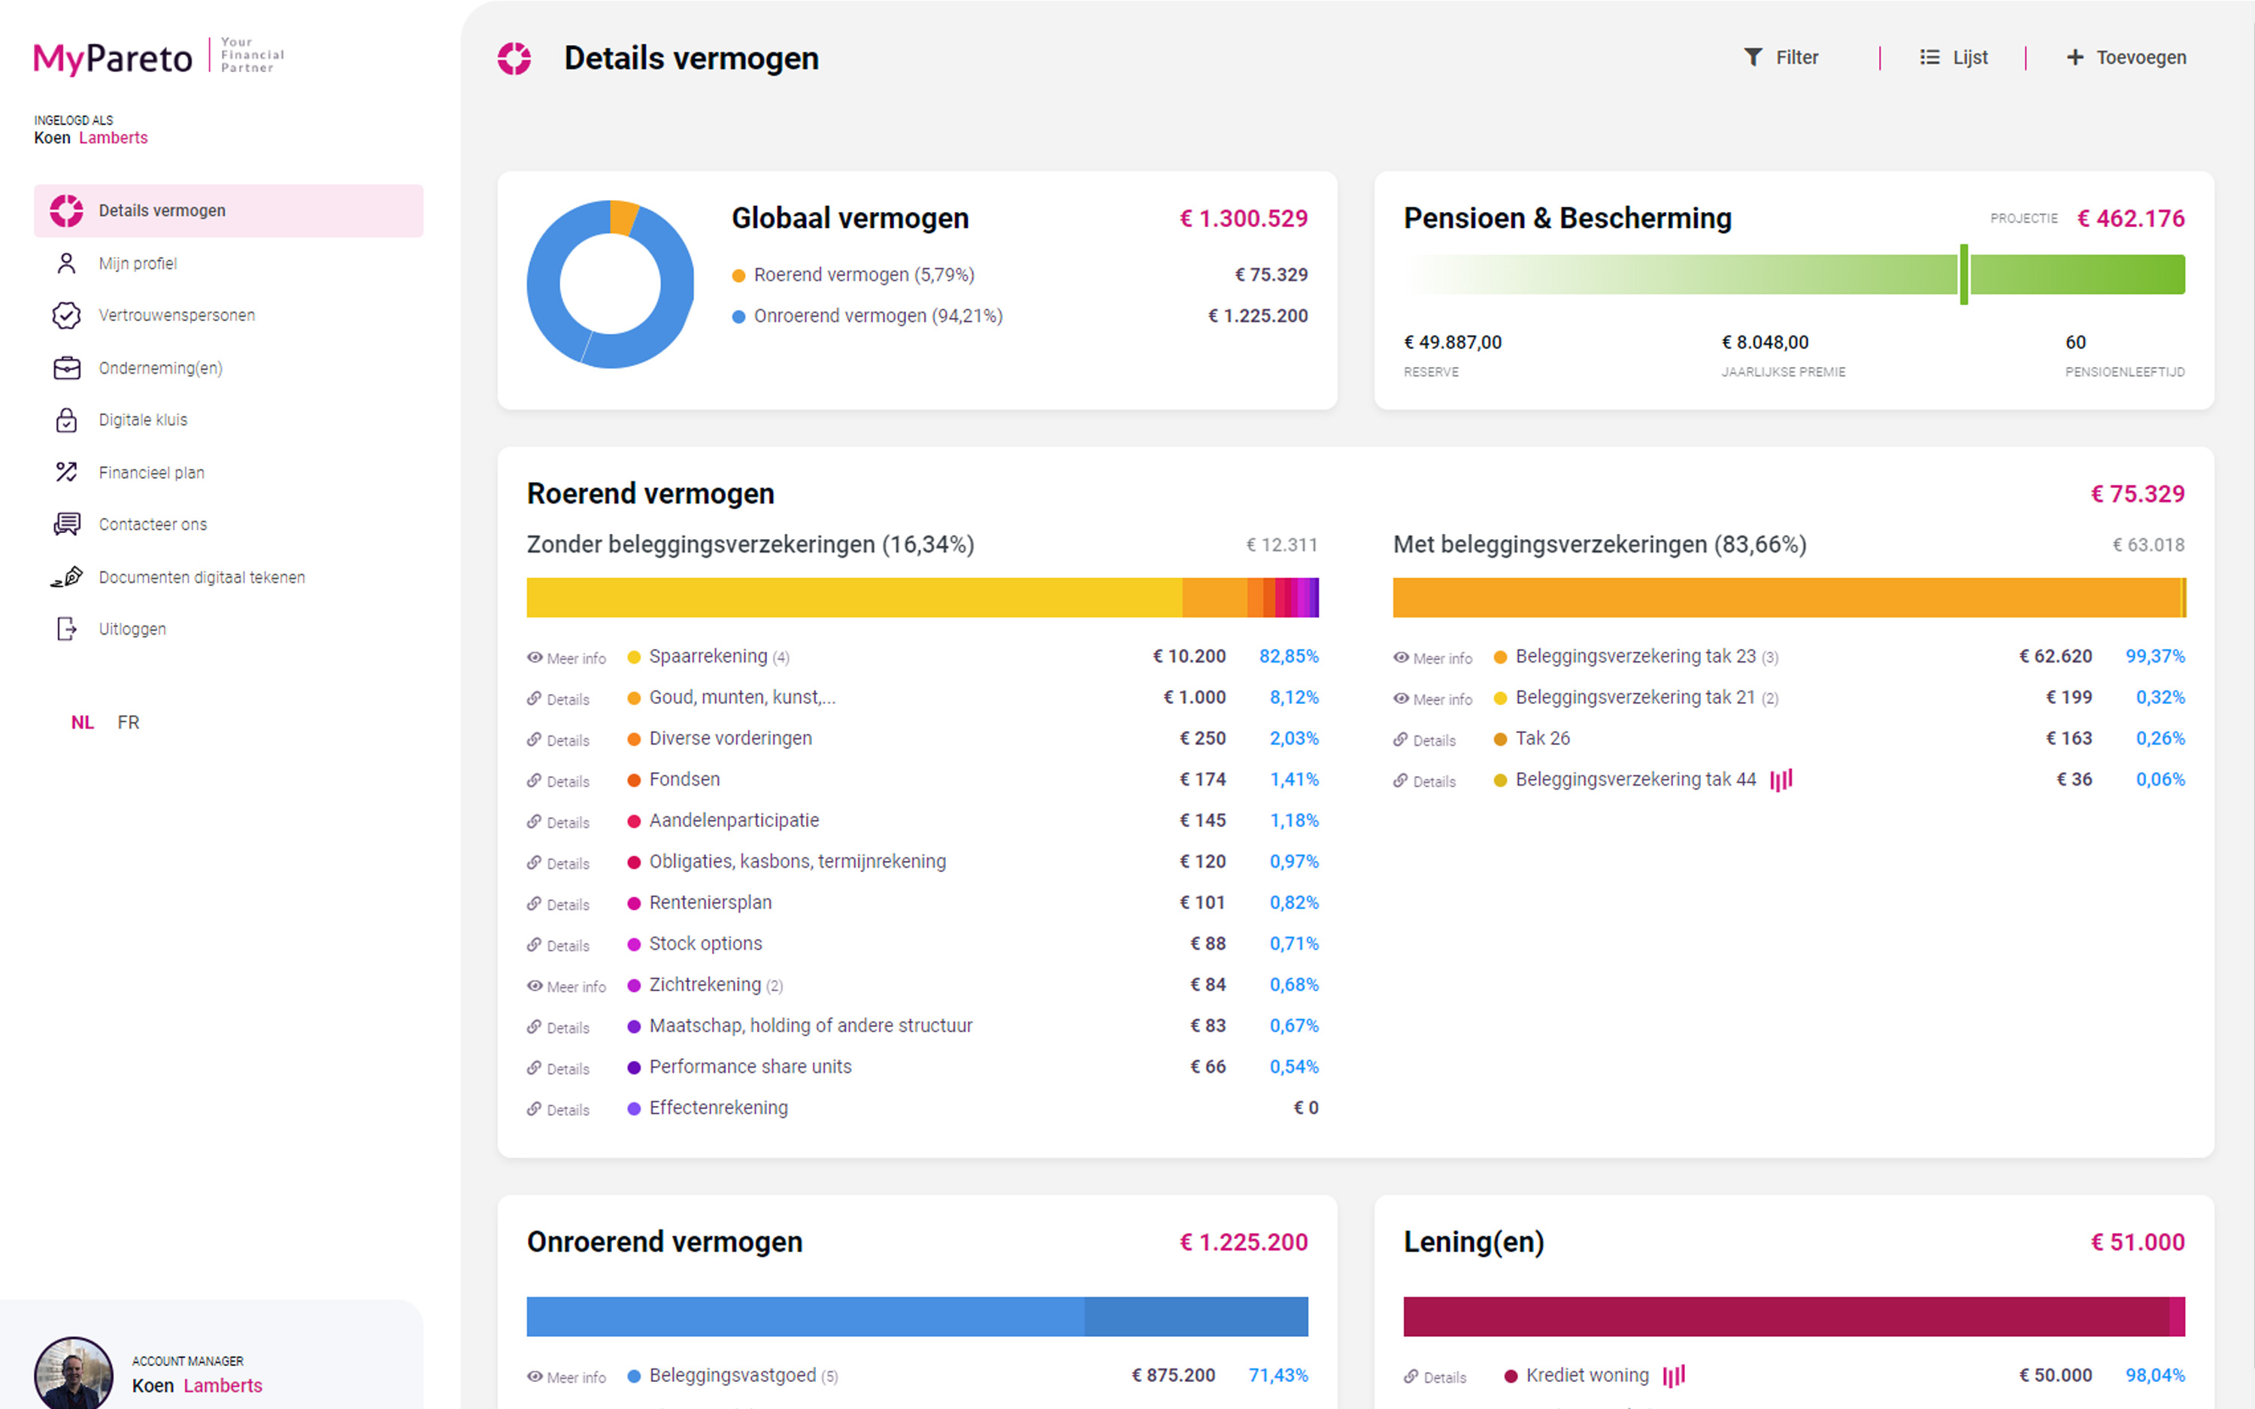2255x1409 pixels.
Task: Go to Mijn profiel
Action: (137, 264)
